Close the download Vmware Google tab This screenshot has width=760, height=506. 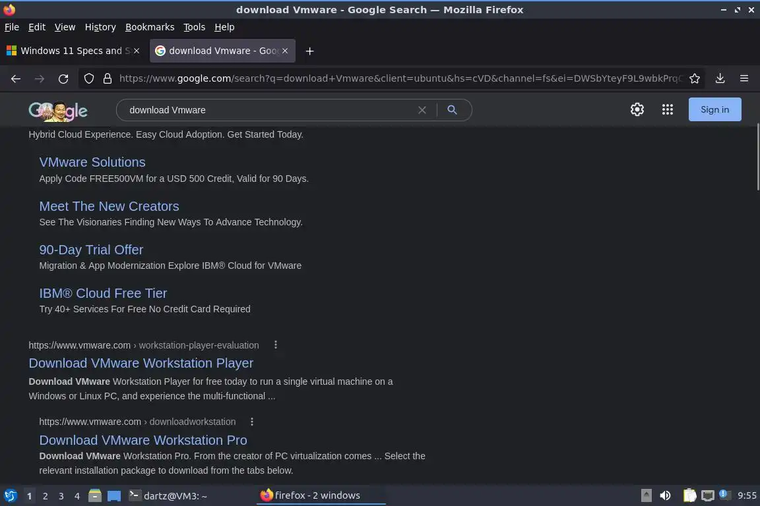pos(285,51)
